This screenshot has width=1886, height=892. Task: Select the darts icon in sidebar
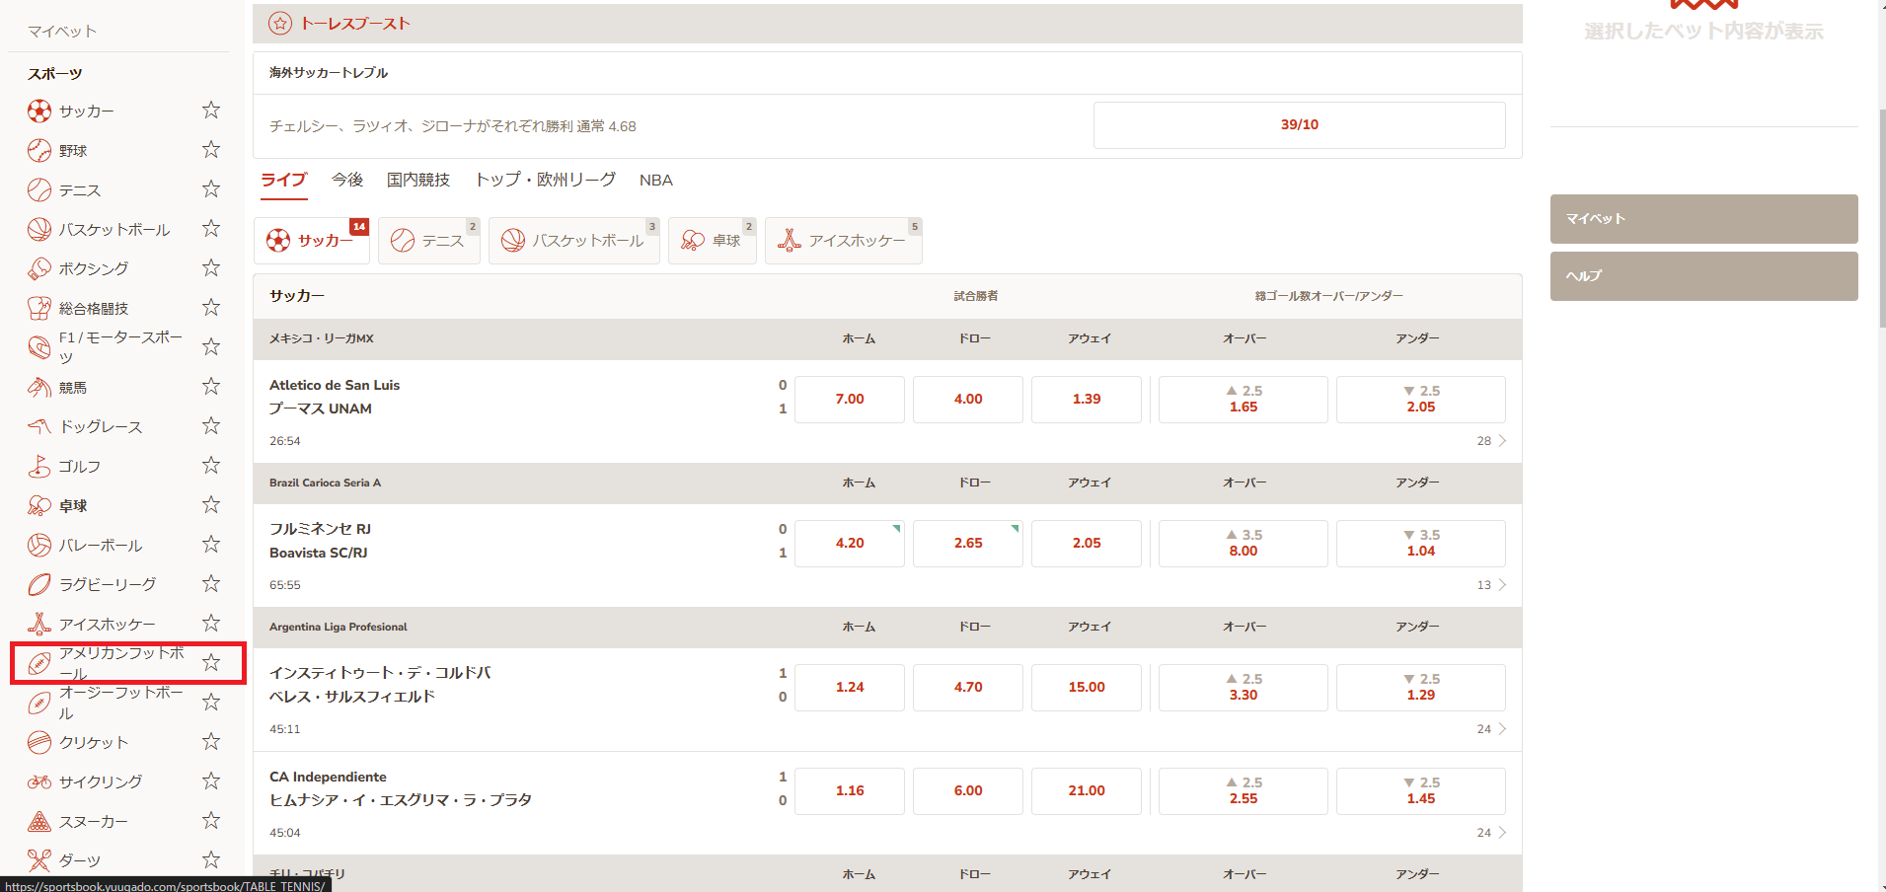[x=39, y=860]
